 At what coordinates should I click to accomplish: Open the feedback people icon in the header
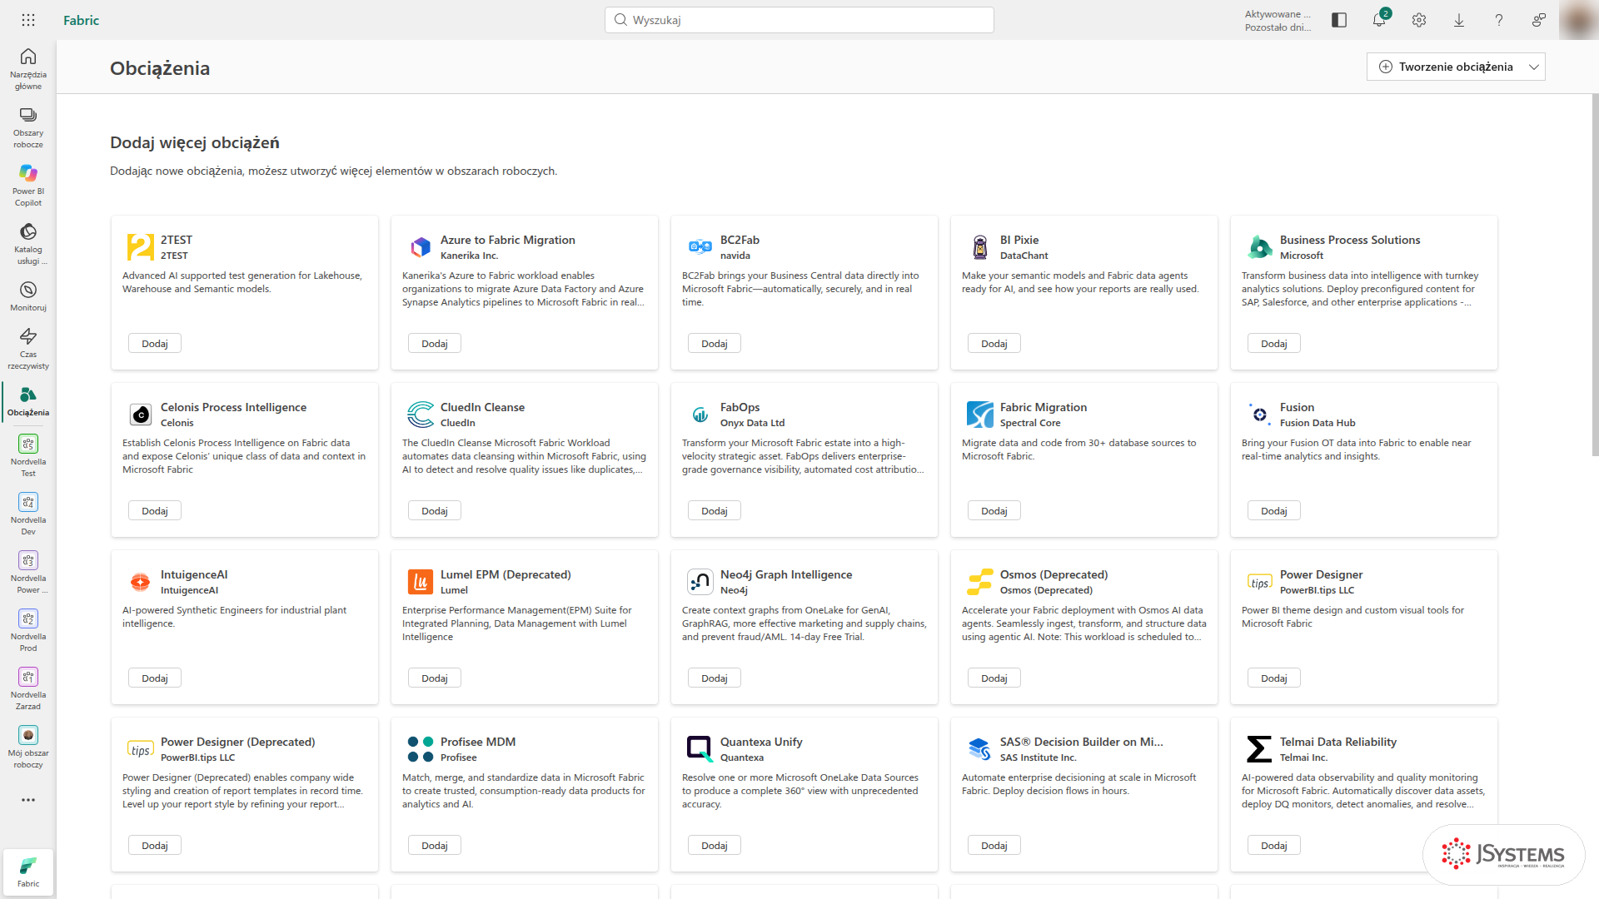click(1539, 20)
